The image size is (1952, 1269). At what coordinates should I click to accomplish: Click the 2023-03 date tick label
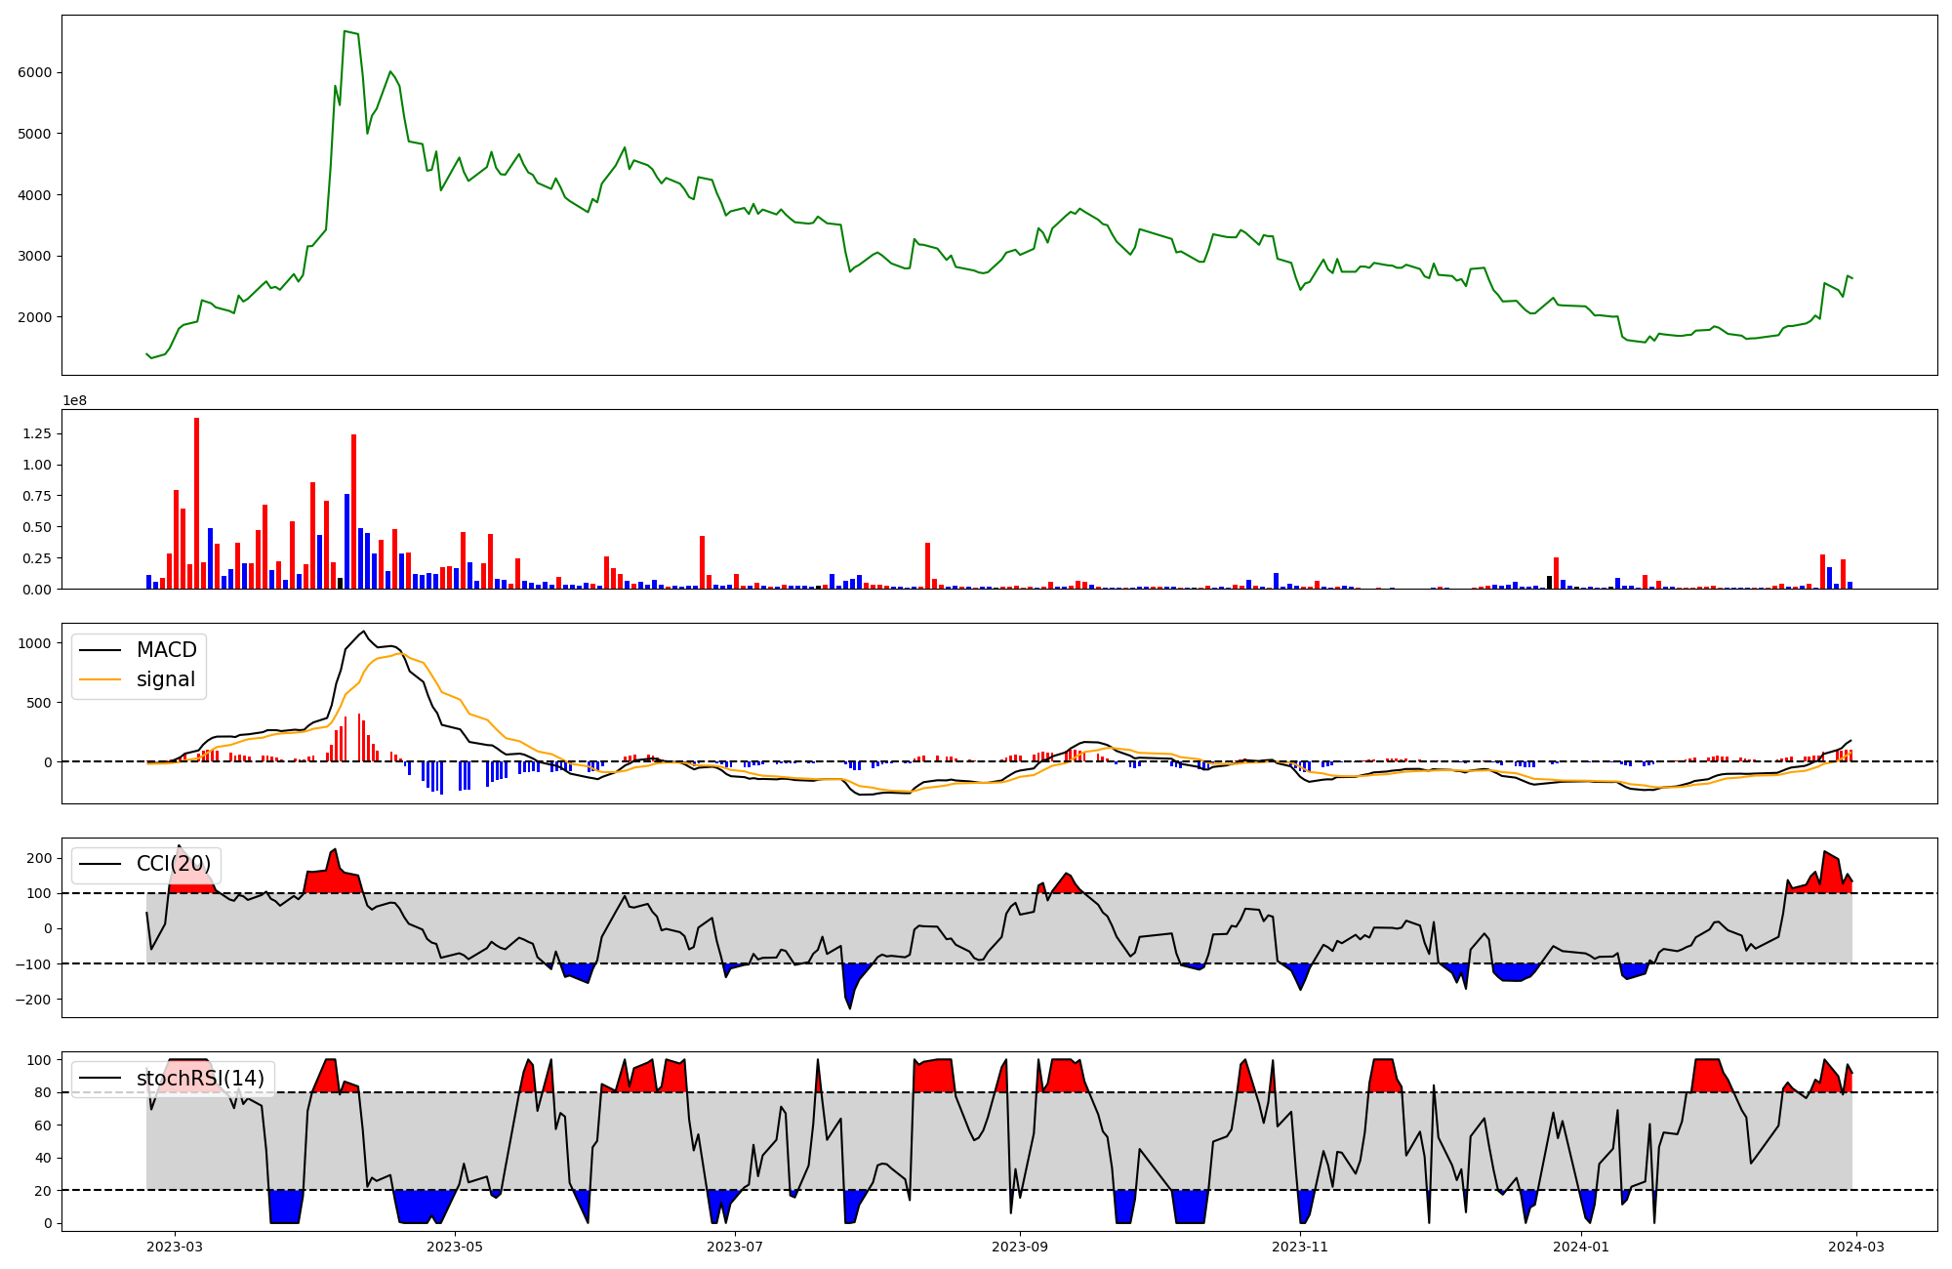pos(176,1247)
